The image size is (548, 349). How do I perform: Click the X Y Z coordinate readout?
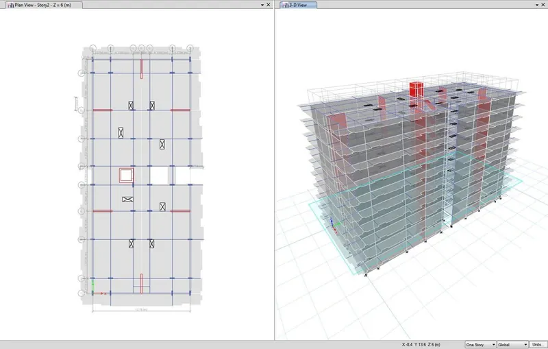click(421, 344)
